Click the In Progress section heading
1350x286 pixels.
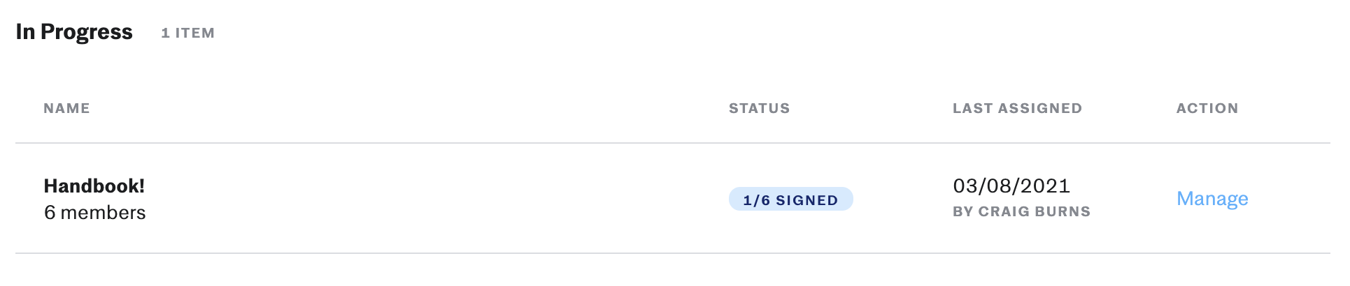tap(74, 32)
